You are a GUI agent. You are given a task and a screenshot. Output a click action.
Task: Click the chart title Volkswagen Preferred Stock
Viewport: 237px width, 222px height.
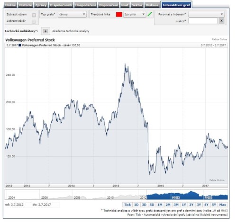[30, 40]
